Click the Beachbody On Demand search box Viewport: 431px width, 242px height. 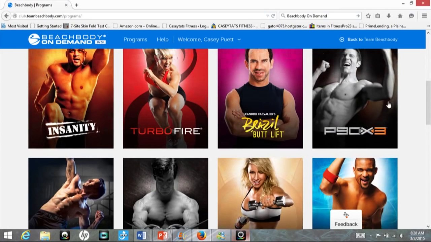click(320, 16)
